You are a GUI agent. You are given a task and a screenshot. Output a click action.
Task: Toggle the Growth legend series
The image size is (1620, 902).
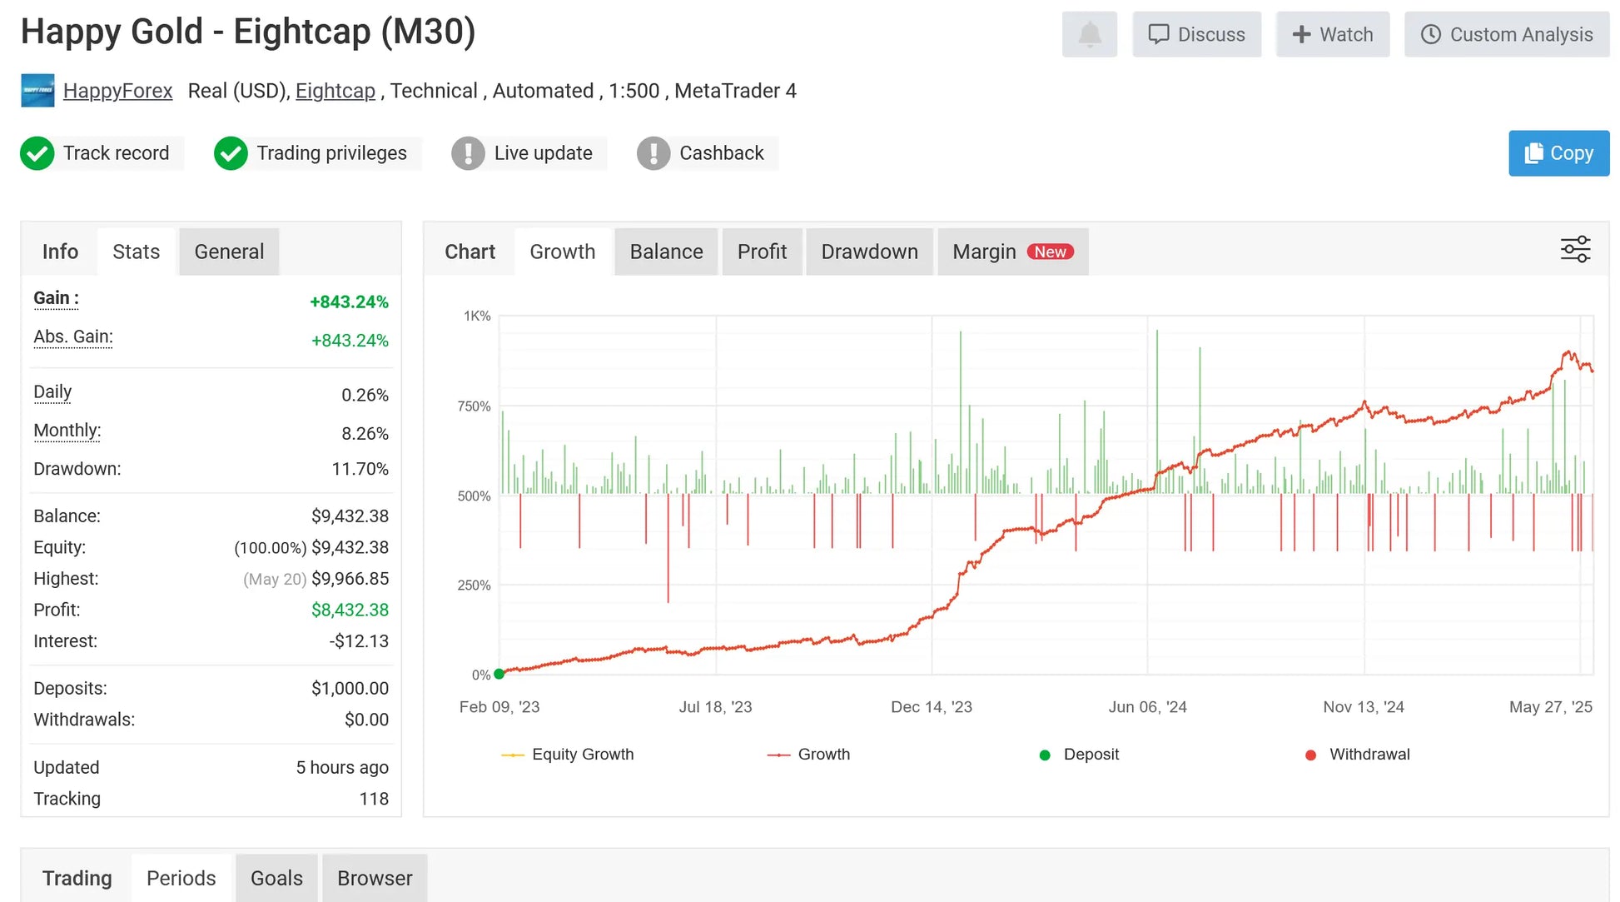point(808,755)
